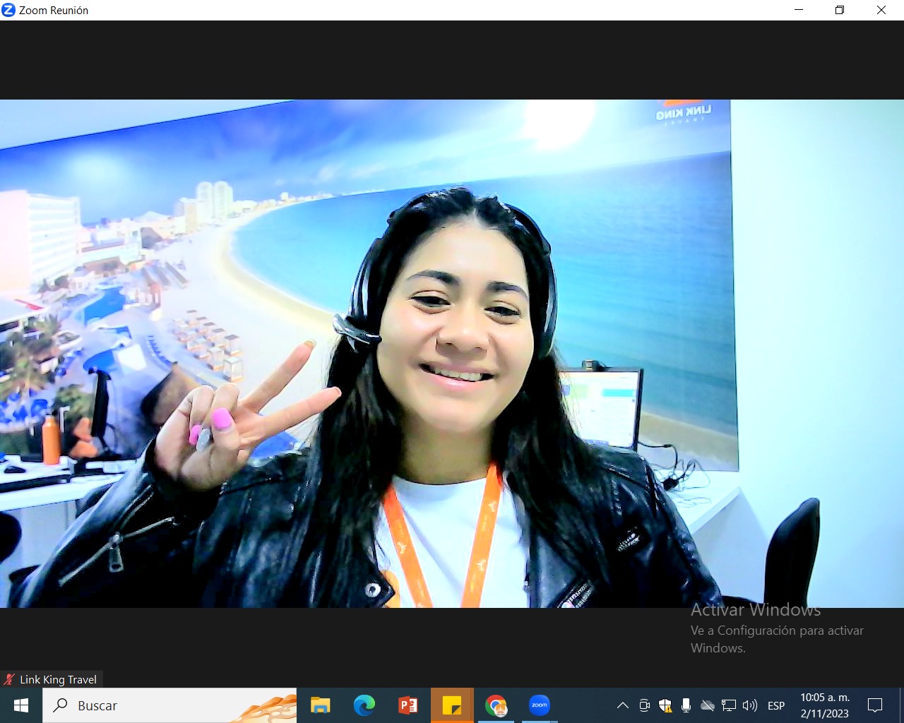Expand hidden system tray icons chevron

pos(622,705)
